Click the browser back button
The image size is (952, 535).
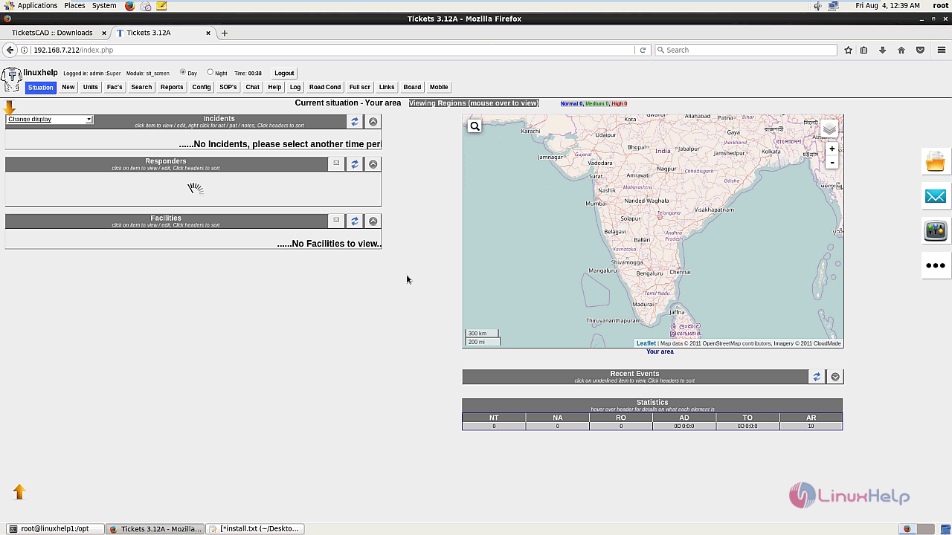(x=10, y=50)
